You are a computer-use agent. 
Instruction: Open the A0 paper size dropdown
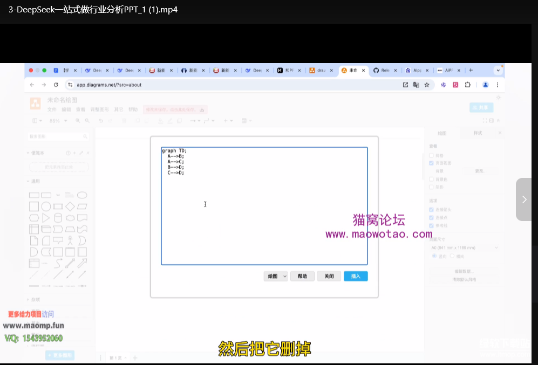[464, 247]
